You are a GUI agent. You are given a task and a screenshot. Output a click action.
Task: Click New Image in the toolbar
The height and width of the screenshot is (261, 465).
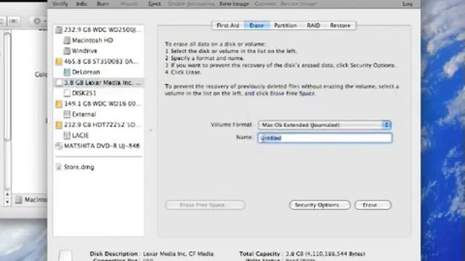(x=234, y=4)
